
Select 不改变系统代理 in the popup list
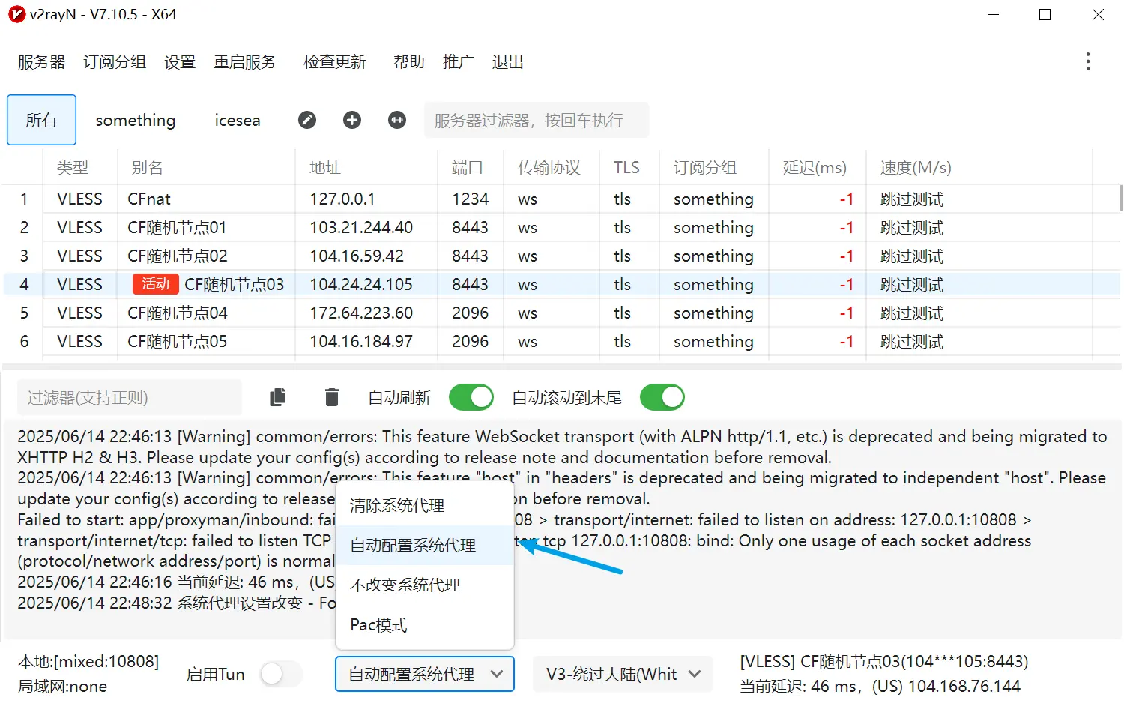pyautogui.click(x=425, y=585)
